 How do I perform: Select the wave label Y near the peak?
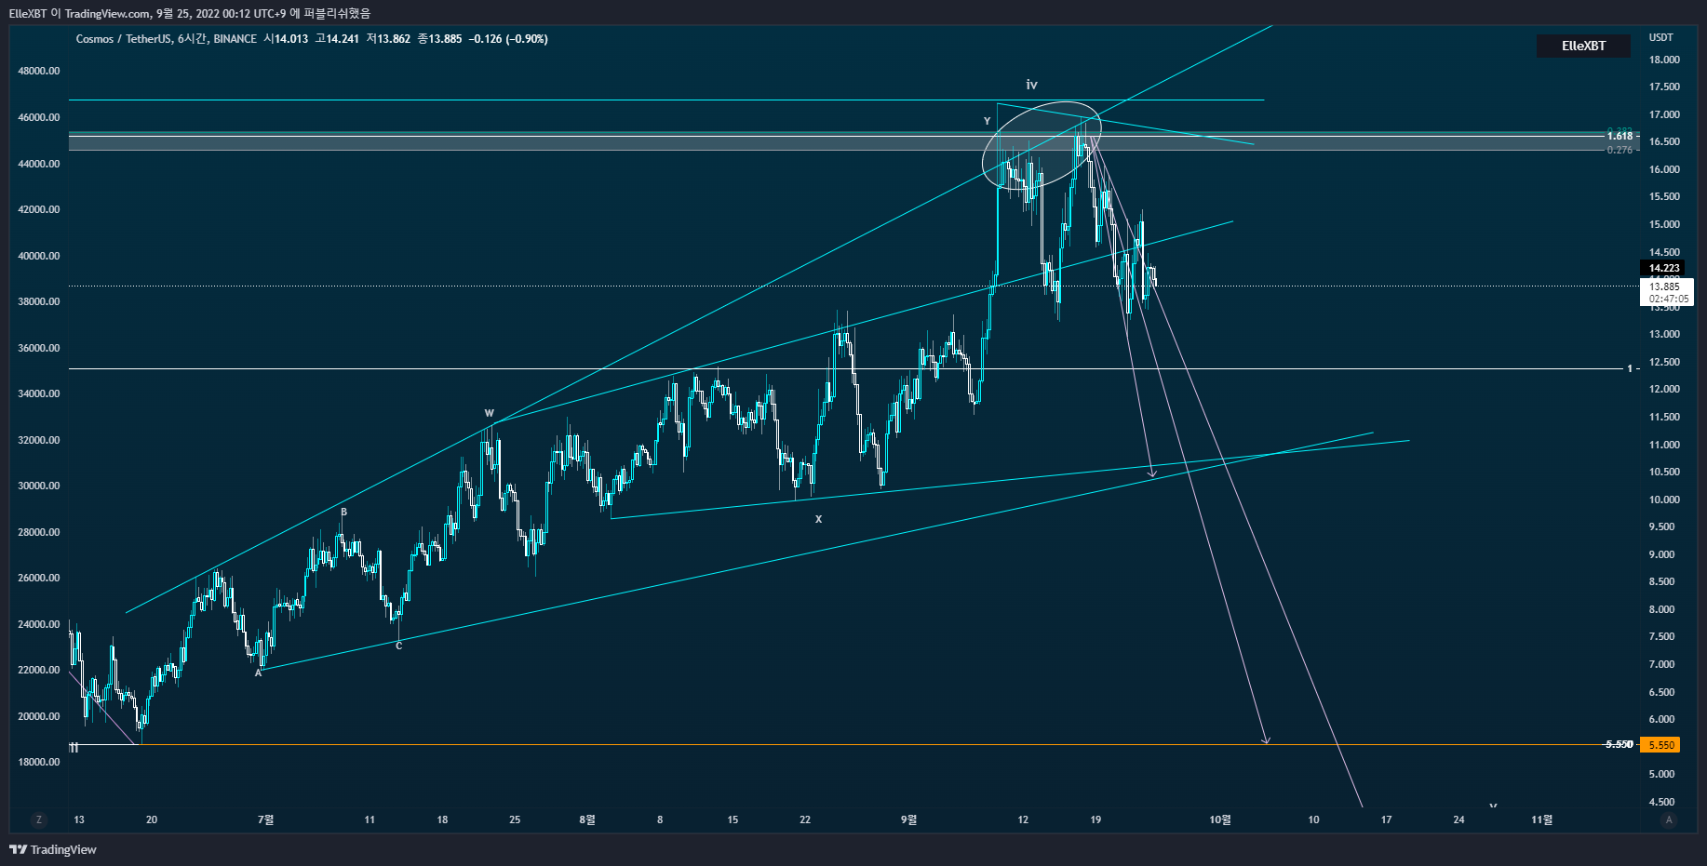(x=988, y=121)
